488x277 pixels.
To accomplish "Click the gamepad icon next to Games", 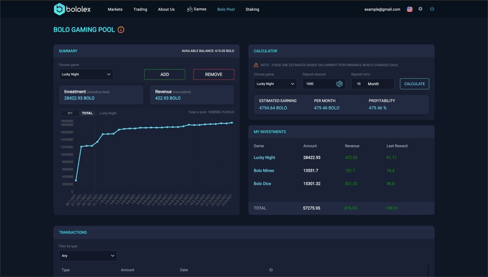I will [189, 9].
